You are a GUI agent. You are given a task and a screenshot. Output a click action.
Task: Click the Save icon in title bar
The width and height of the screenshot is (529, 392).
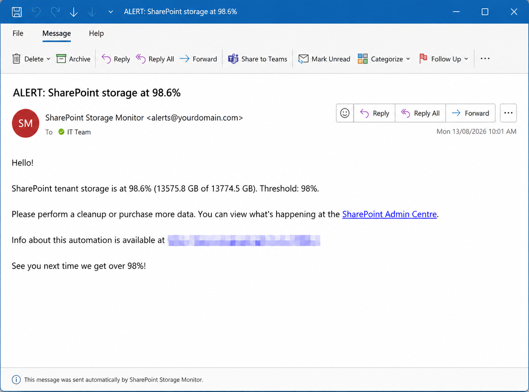17,12
